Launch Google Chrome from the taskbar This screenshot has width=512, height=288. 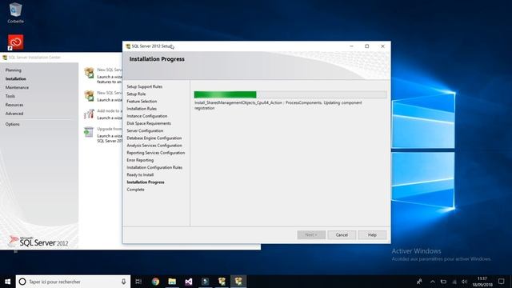(x=155, y=282)
